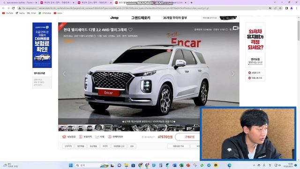Click 대출상품 조회 in right sidebar
The image size is (300, 169).
pos(255,78)
